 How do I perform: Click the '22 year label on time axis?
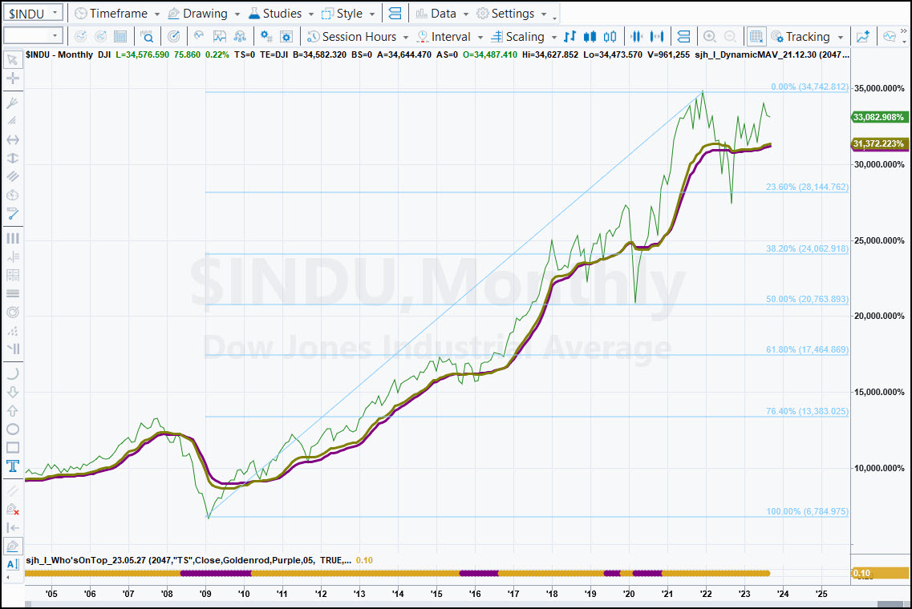point(706,593)
